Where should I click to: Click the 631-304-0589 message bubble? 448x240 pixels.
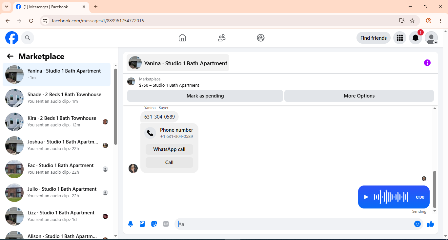coord(159,117)
